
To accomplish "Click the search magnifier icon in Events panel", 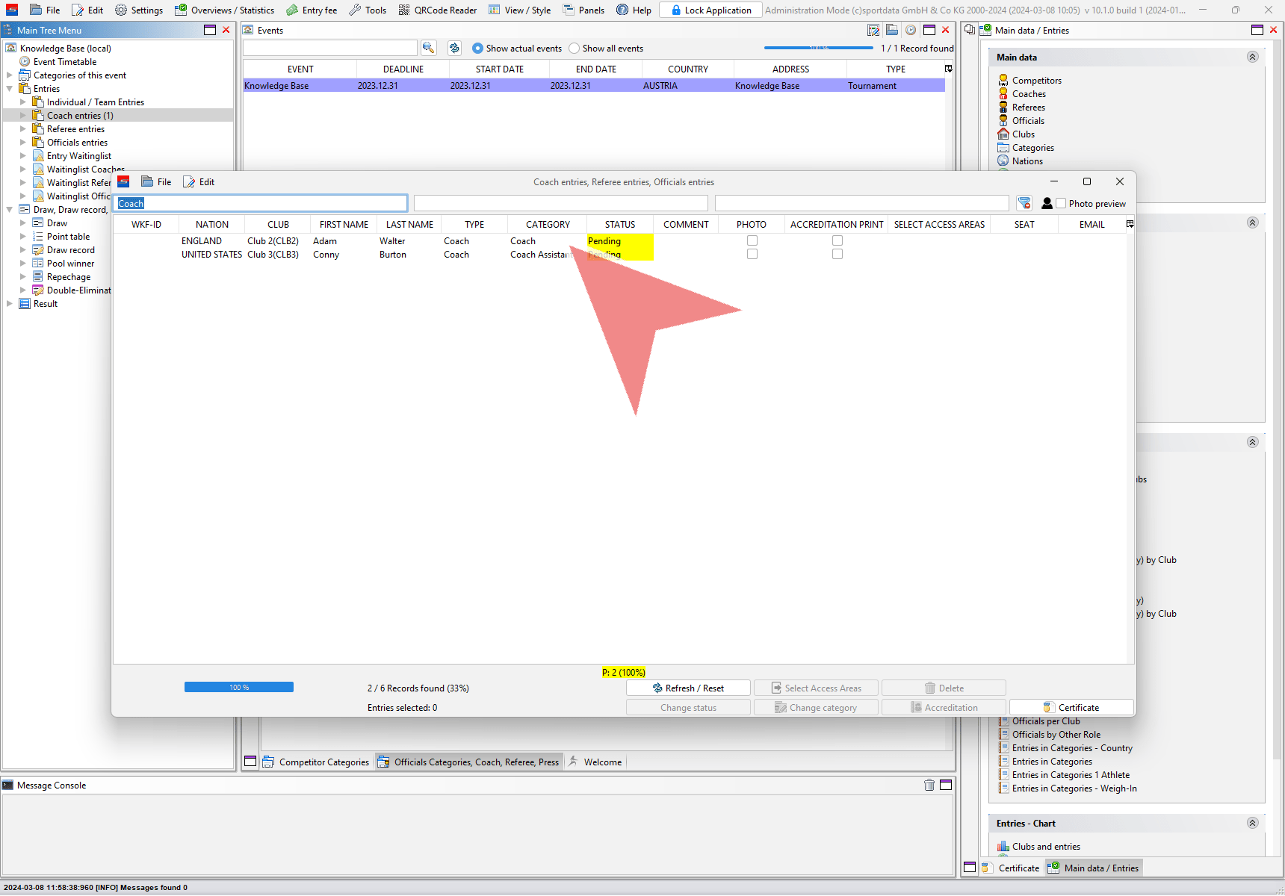I will coord(428,48).
